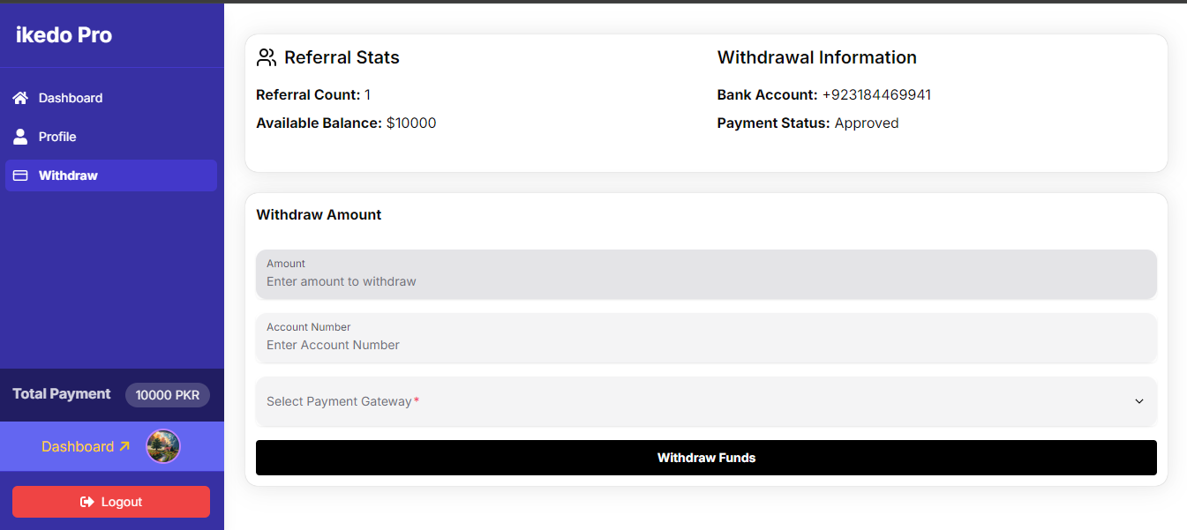Click the 10000 PKR total payment badge
Image resolution: width=1187 pixels, height=530 pixels.
tap(168, 395)
